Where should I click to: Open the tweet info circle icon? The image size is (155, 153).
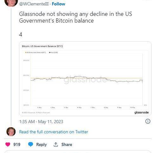[148, 121]
